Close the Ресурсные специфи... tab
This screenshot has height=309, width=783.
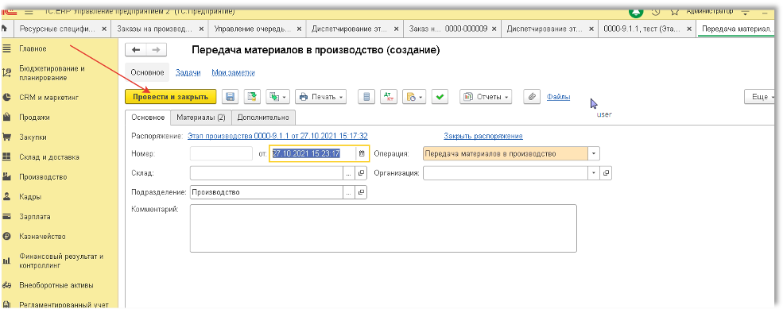(104, 29)
